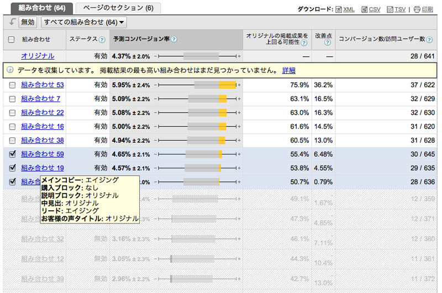Toggle the select-all checkbox in header
The height and width of the screenshot is (293, 442).
point(12,40)
